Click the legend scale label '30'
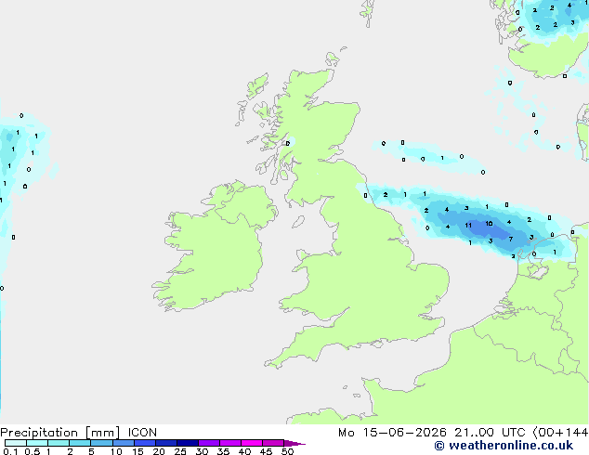 [202, 451]
